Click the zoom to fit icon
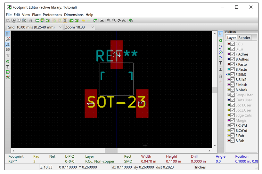262x174 pixels. (124, 20)
